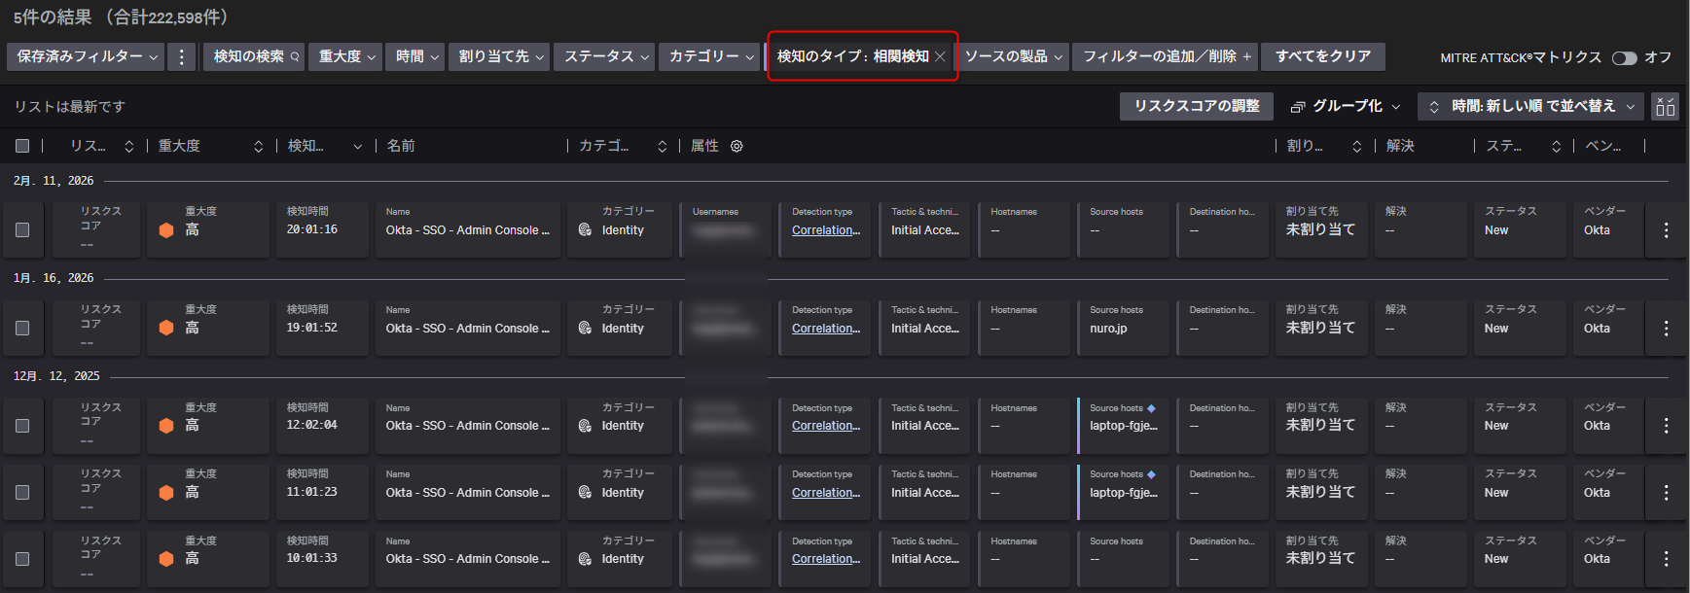Viewport: 1690px width, 593px height.
Task: Open the グループ化 dropdown
Action: click(1346, 107)
